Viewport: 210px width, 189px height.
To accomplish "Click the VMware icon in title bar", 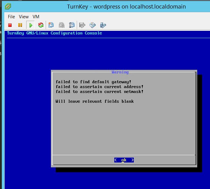I will pyautogui.click(x=8, y=6).
